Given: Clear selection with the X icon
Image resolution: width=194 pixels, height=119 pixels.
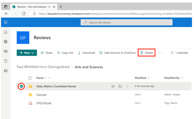Looking at the screenshot, I should 172,53.
